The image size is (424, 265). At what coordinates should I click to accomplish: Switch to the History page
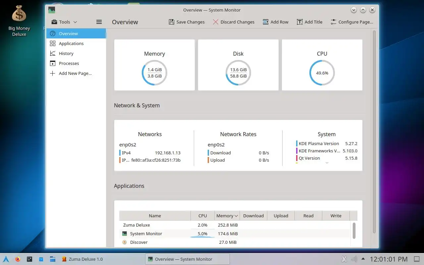pyautogui.click(x=76, y=53)
